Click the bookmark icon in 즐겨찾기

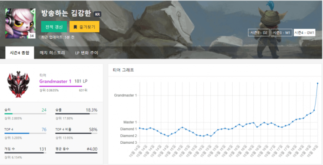[x=75, y=27]
